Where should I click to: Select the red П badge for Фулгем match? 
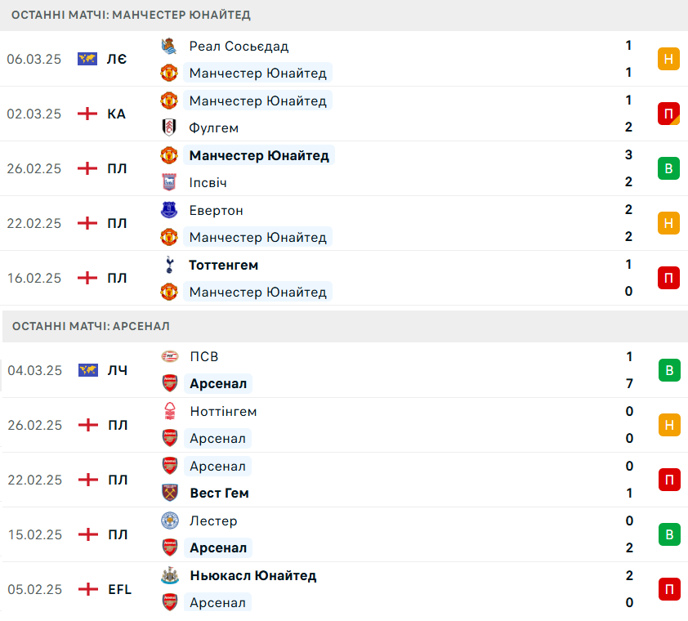tap(668, 114)
